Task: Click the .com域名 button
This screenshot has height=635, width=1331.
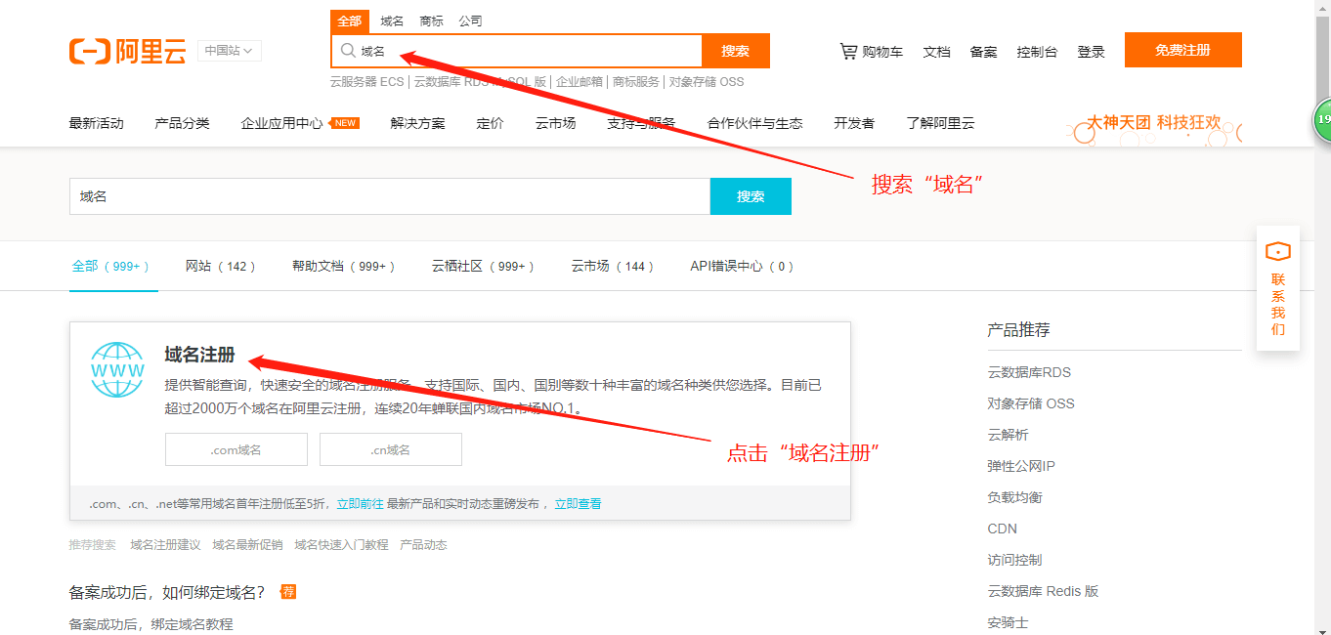Action: click(x=236, y=450)
